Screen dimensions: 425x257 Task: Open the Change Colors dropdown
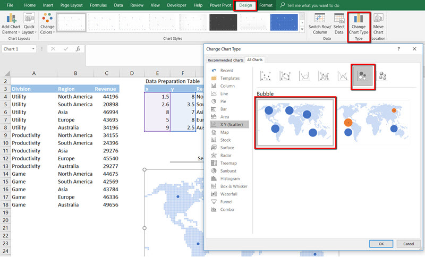point(47,23)
